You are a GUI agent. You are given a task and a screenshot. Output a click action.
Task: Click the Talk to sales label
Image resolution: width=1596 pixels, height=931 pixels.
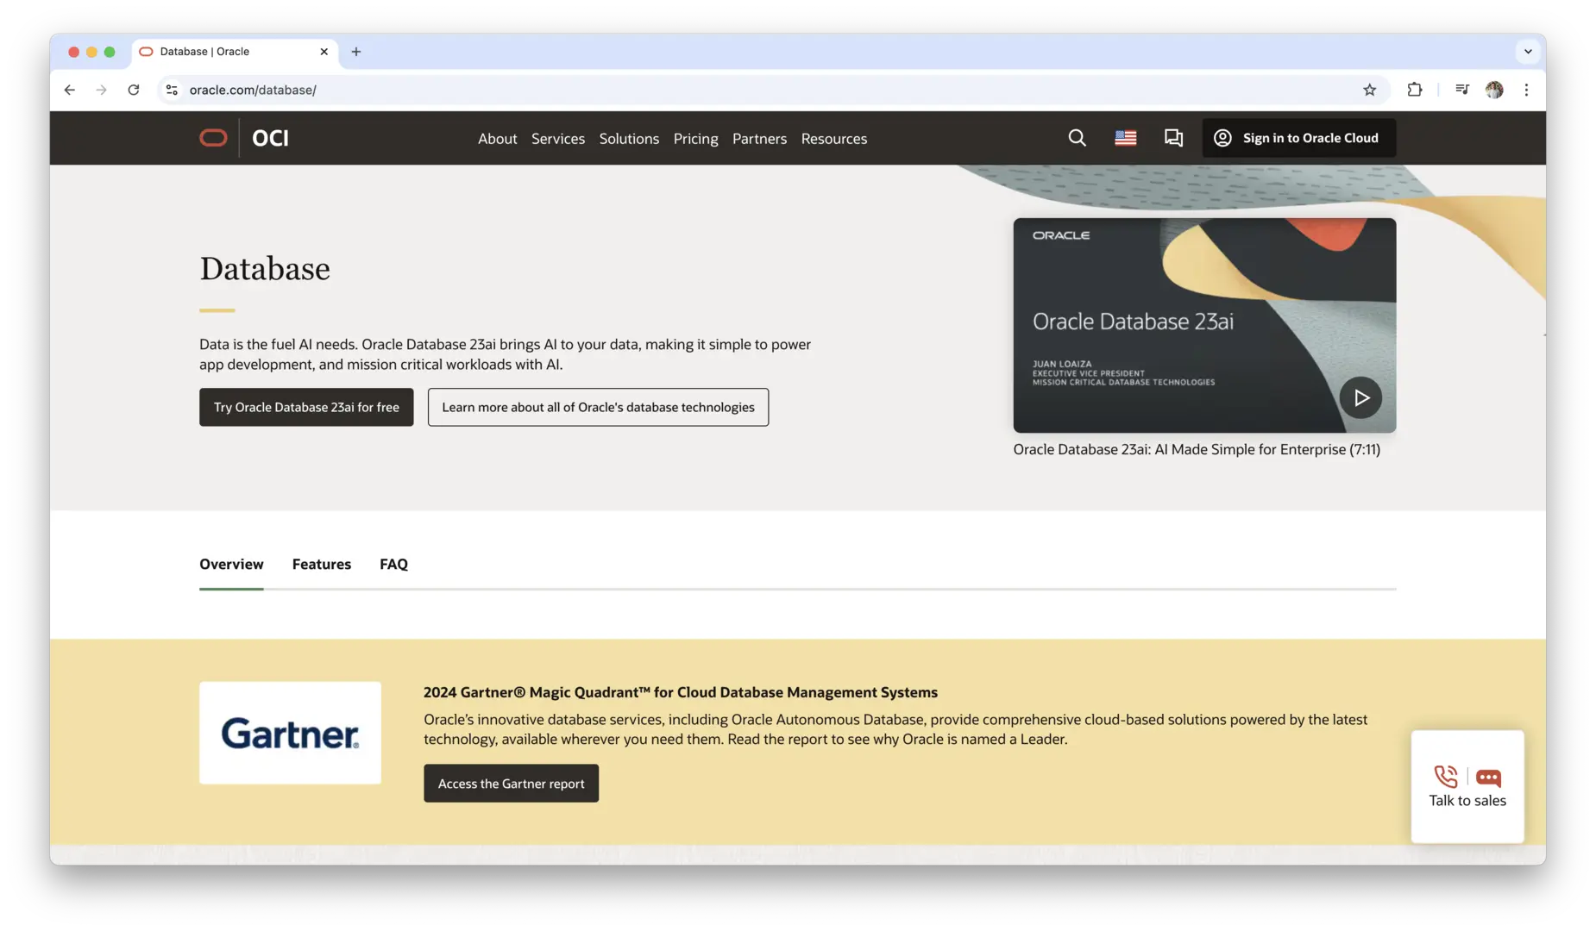1467,801
